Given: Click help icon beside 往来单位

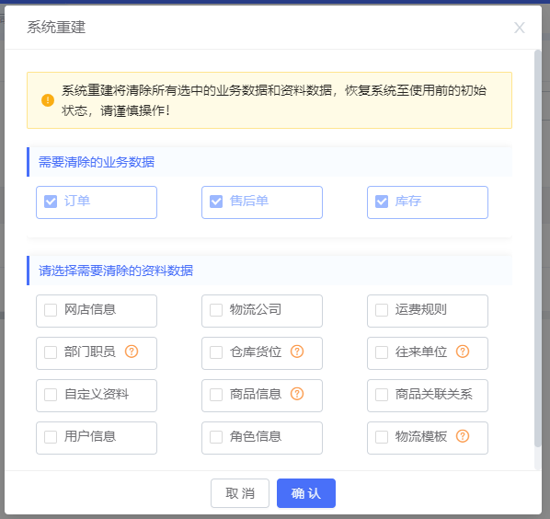Looking at the screenshot, I should (463, 352).
